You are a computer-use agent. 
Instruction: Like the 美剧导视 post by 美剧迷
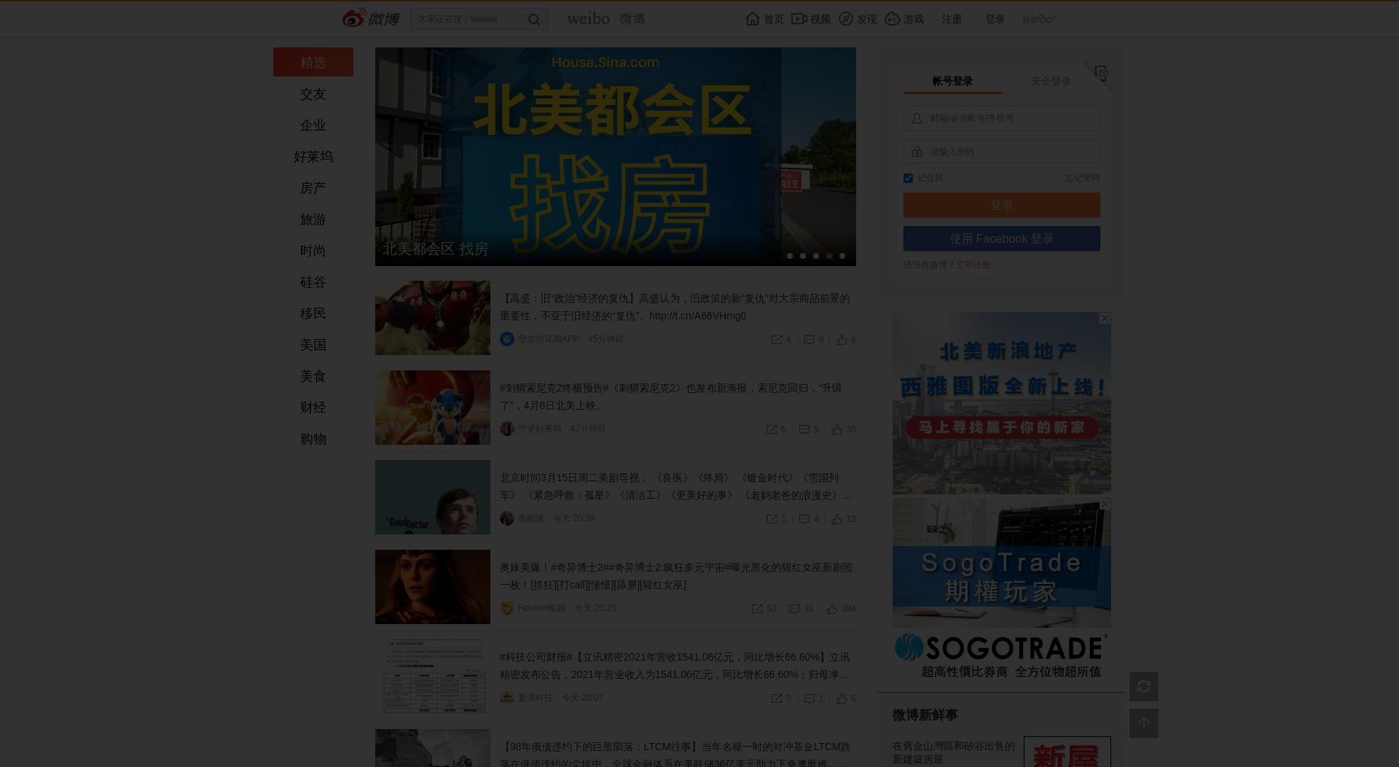[837, 519]
